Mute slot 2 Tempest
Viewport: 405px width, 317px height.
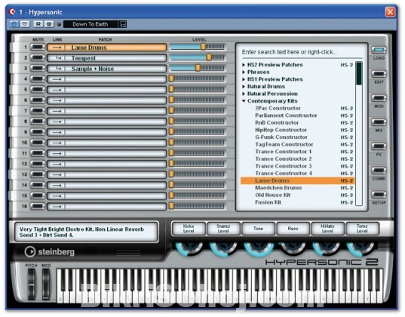click(38, 58)
